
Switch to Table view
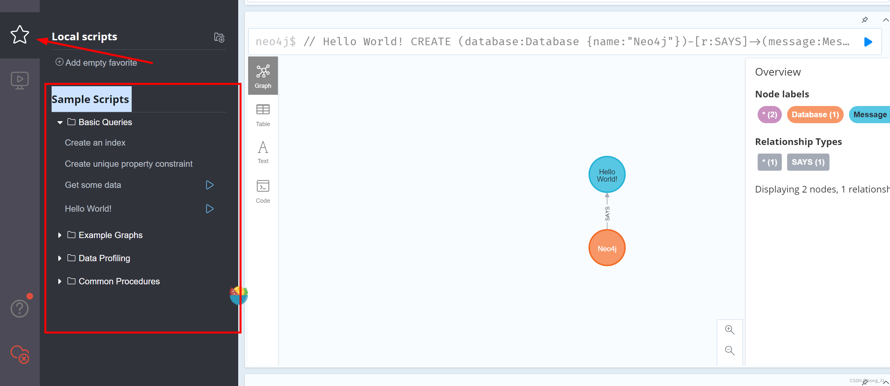coord(263,115)
